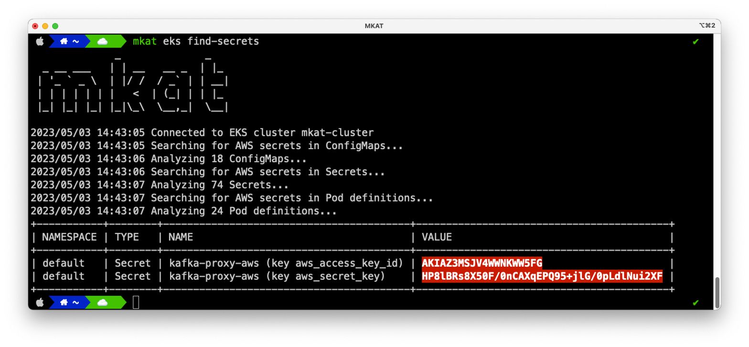Select the red-highlighted aws_secret_key value
This screenshot has height=347, width=749.
[x=542, y=276]
